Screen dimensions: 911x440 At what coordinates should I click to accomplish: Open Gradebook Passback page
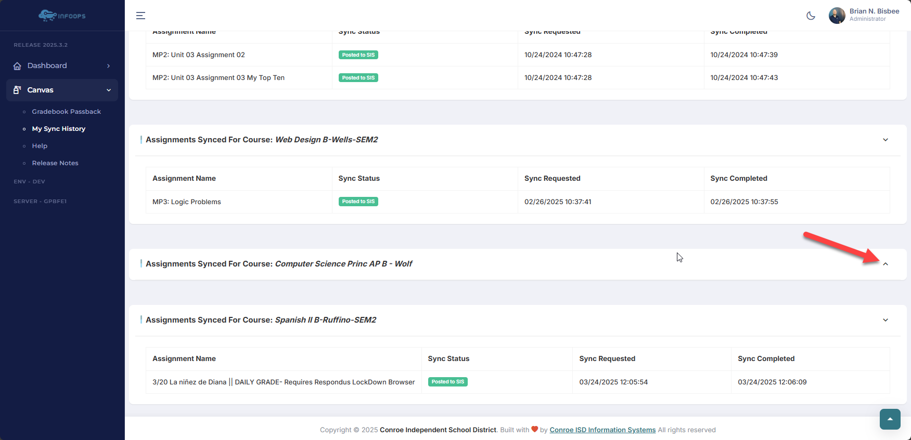66,112
